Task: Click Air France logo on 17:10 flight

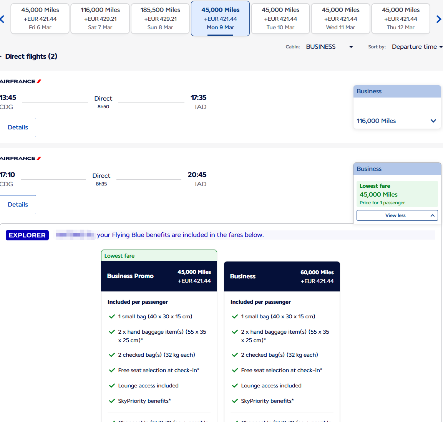Action: [20, 159]
